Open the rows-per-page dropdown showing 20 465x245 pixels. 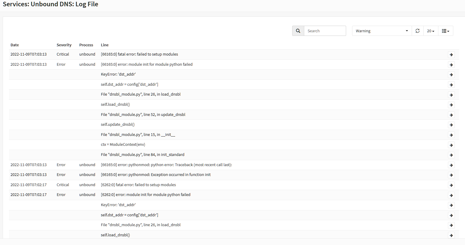[x=431, y=31]
